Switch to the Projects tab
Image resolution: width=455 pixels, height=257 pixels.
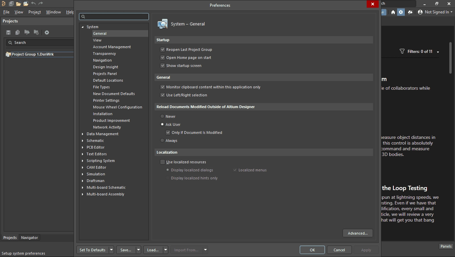click(x=10, y=238)
